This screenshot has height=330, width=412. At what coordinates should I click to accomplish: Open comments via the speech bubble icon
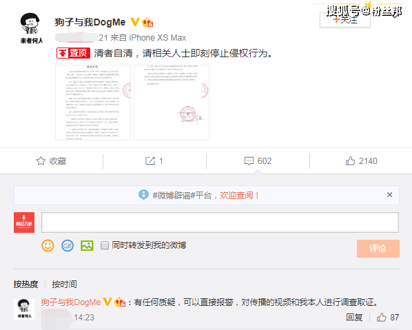(249, 161)
